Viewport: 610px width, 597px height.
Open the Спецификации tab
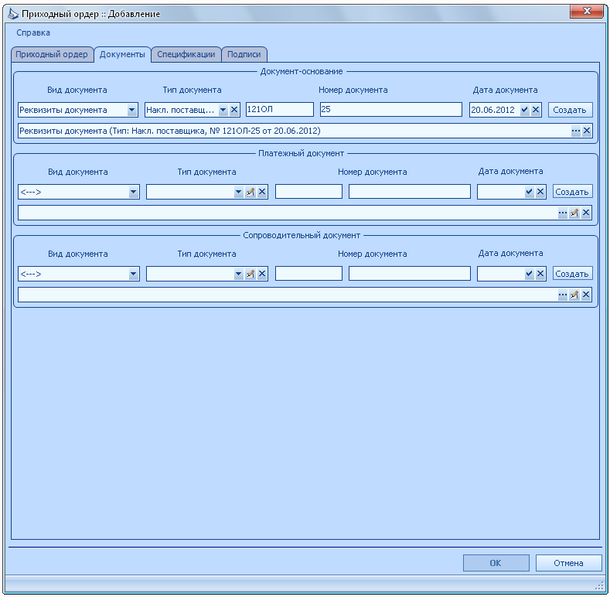pos(186,54)
